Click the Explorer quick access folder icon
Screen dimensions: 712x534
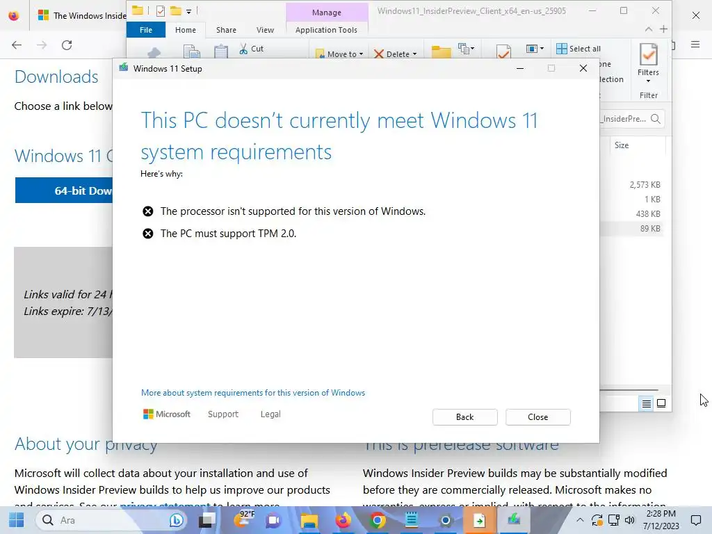click(x=137, y=10)
